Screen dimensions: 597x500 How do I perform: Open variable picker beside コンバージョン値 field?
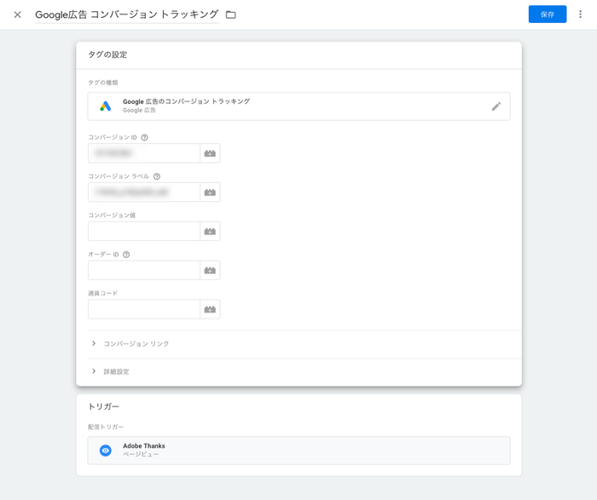pyautogui.click(x=210, y=232)
